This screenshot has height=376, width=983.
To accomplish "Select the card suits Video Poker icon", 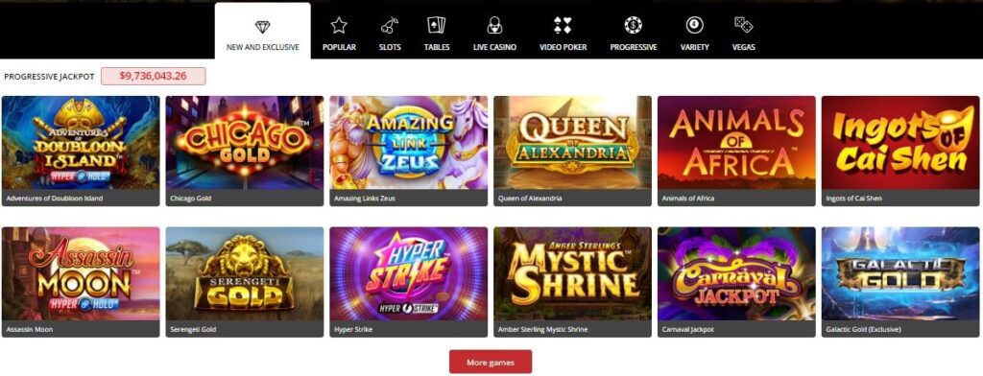I will [x=563, y=25].
